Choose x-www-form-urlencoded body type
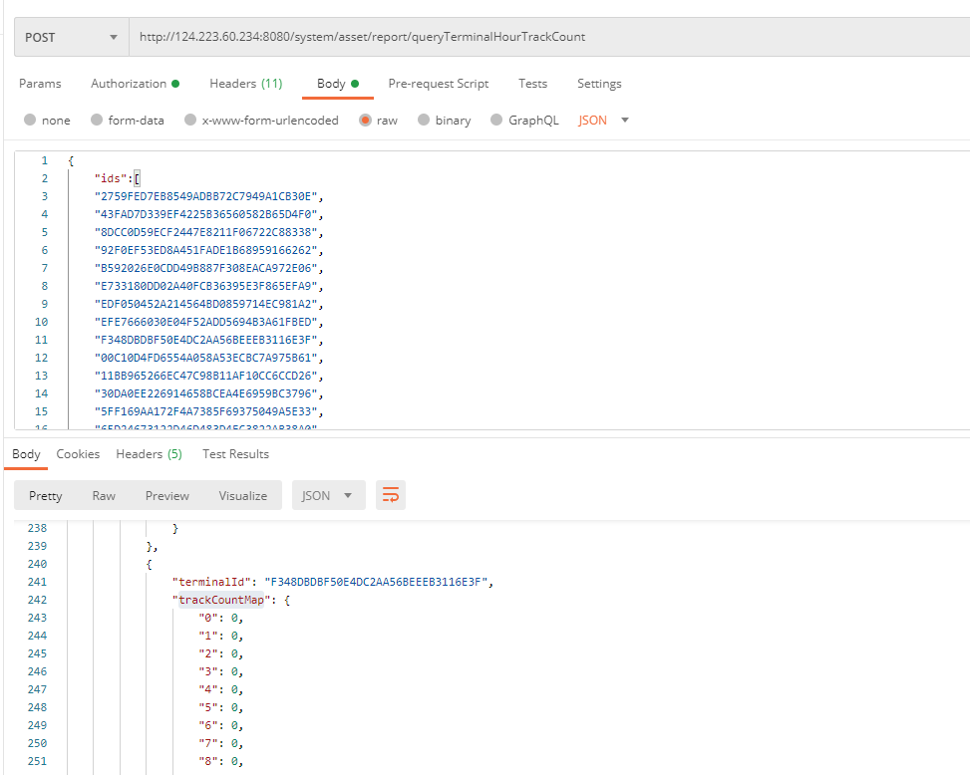Image resolution: width=970 pixels, height=775 pixels. (188, 121)
